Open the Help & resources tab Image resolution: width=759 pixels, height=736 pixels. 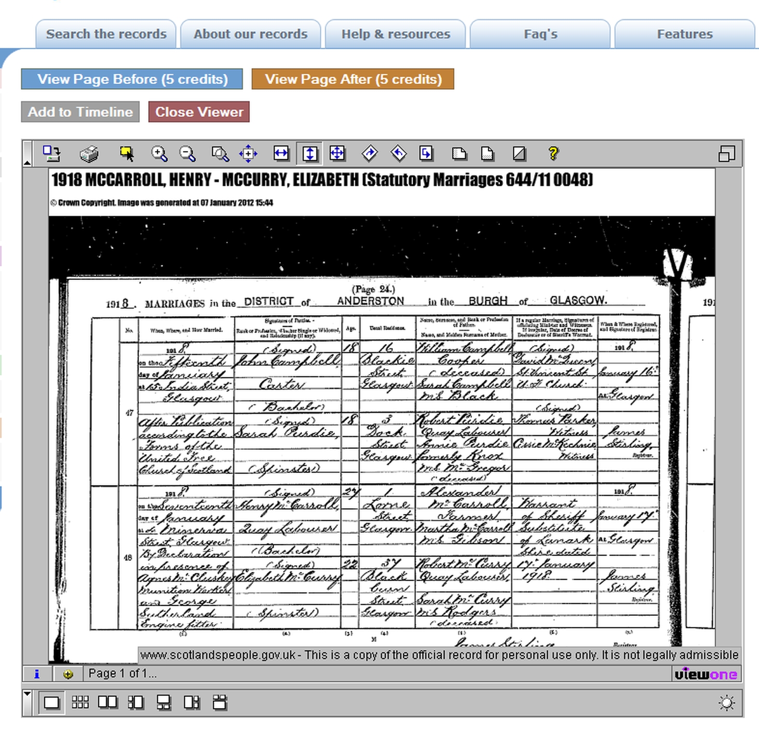[x=395, y=34]
